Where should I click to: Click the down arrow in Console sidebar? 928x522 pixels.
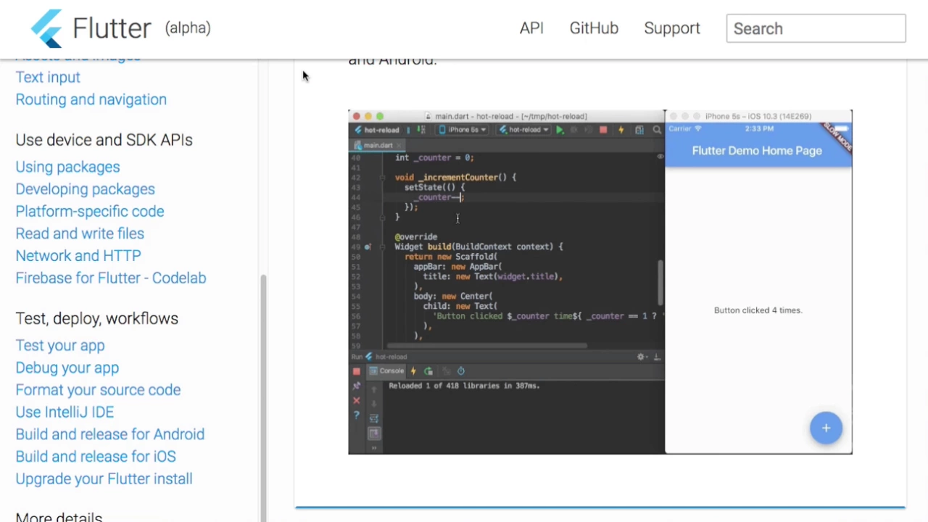(x=374, y=404)
